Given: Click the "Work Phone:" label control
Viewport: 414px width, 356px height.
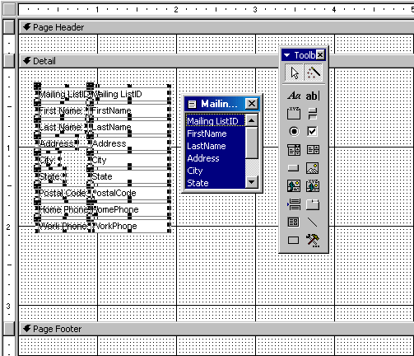Looking at the screenshot, I should 63,226.
